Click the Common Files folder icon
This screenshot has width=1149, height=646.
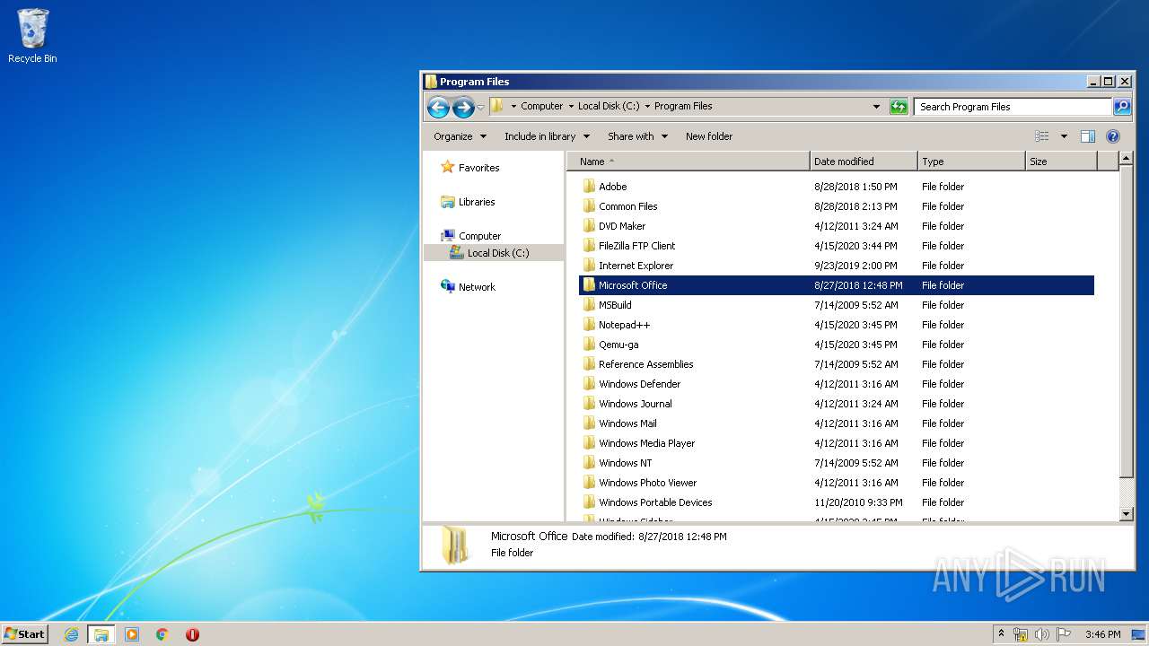coord(589,206)
